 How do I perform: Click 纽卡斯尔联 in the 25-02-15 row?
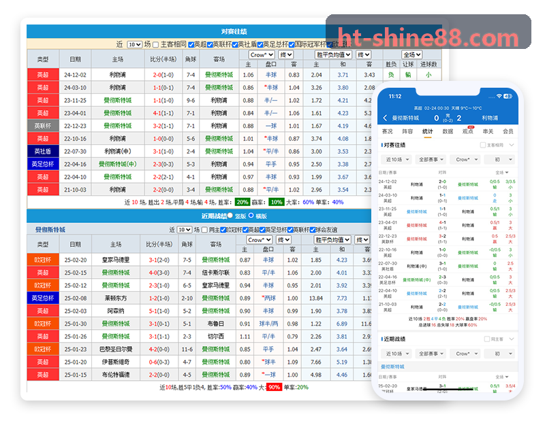coord(215,273)
